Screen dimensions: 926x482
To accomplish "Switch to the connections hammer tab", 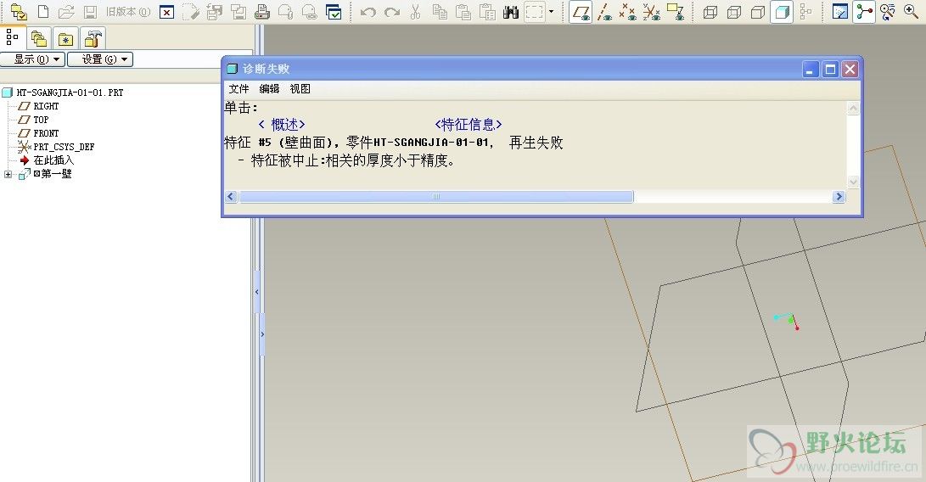I will point(93,39).
